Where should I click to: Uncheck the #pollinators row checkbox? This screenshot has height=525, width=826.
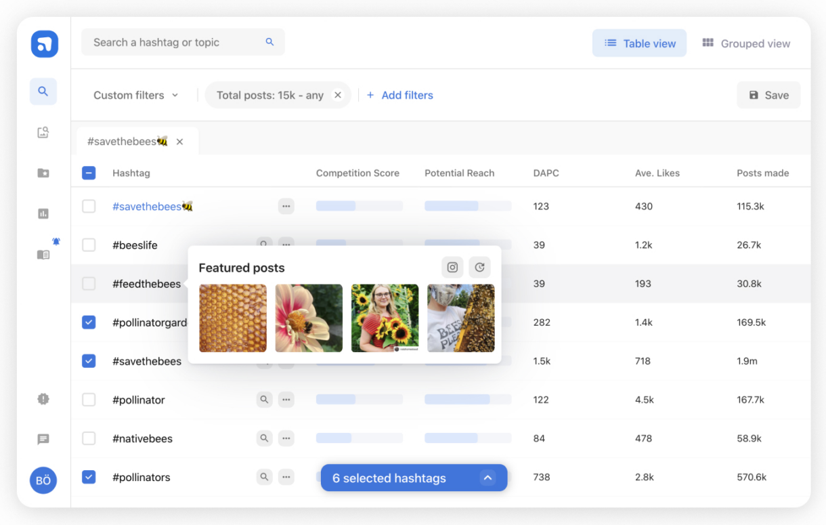click(89, 477)
